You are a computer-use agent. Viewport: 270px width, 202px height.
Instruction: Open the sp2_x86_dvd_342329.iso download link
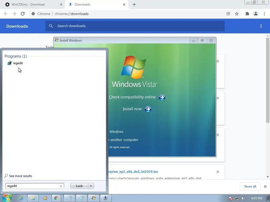133,171
